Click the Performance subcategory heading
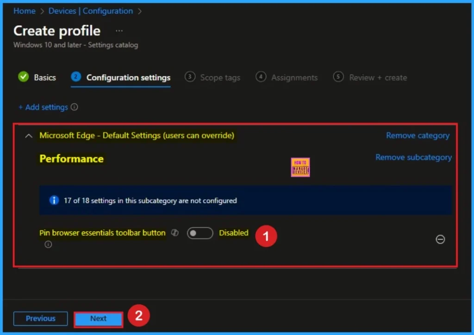The height and width of the screenshot is (335, 474). [72, 159]
